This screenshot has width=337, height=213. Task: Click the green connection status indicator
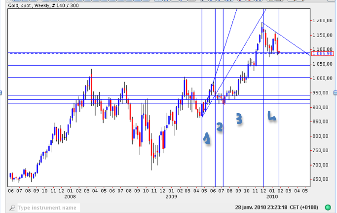pyautogui.click(x=328, y=208)
